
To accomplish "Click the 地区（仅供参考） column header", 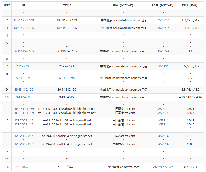I will (124, 5).
